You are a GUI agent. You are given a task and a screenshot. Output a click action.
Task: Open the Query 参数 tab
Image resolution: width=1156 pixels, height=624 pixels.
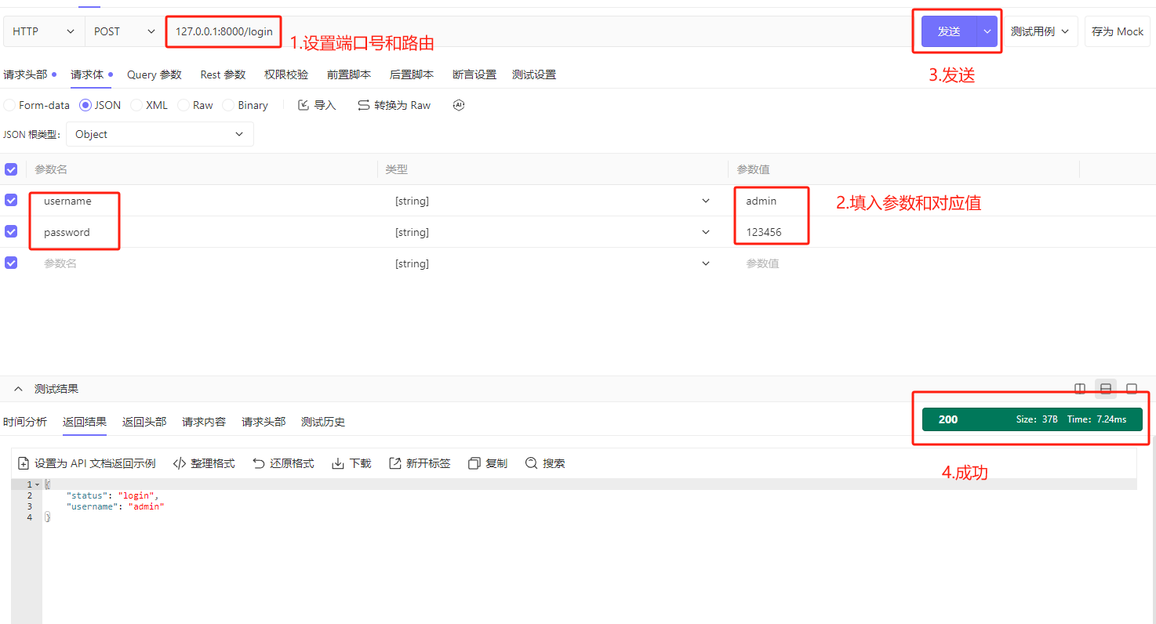click(154, 74)
